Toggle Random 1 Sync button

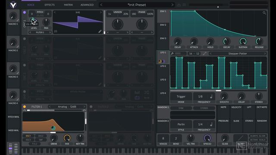tap(181, 108)
